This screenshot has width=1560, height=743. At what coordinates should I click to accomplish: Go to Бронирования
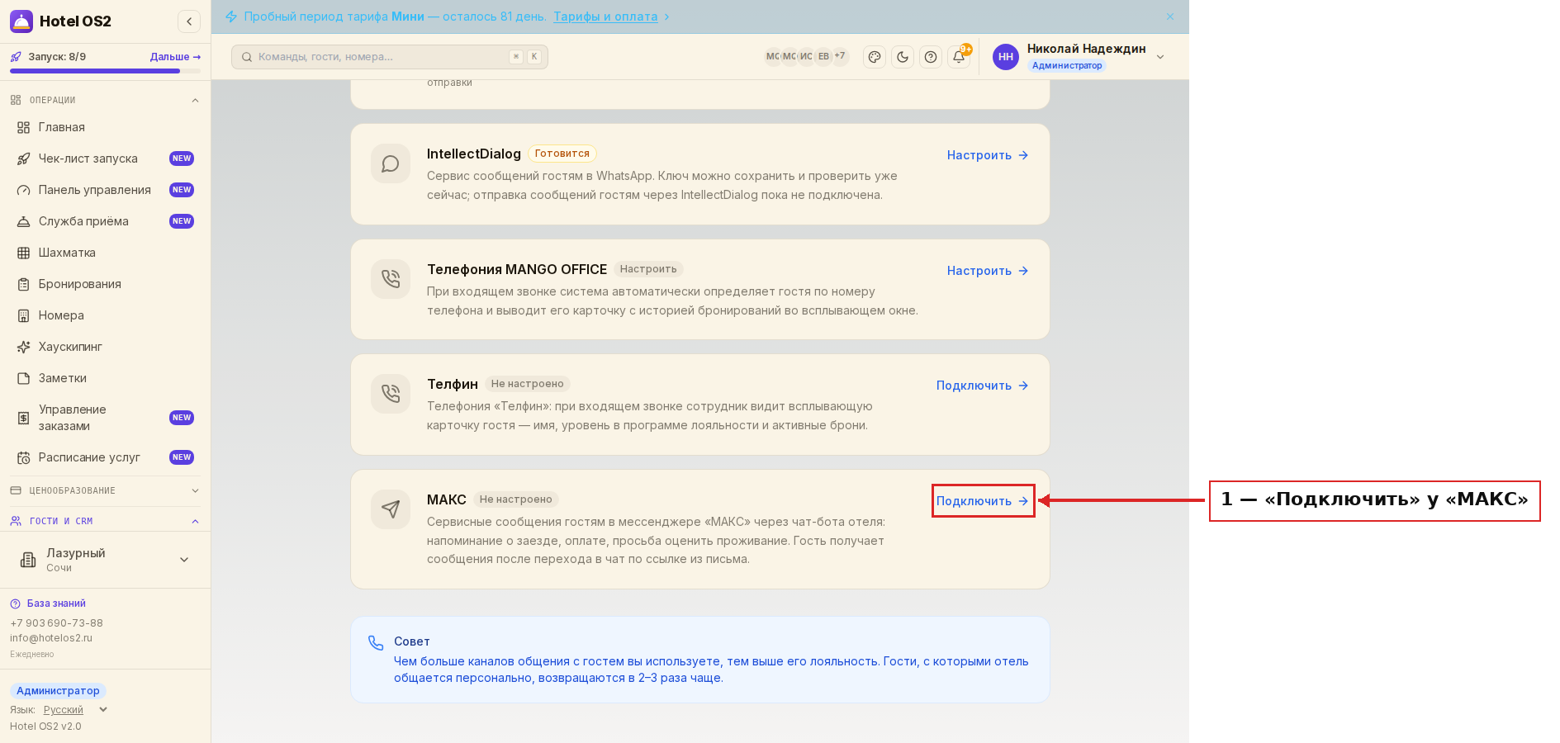(106, 284)
